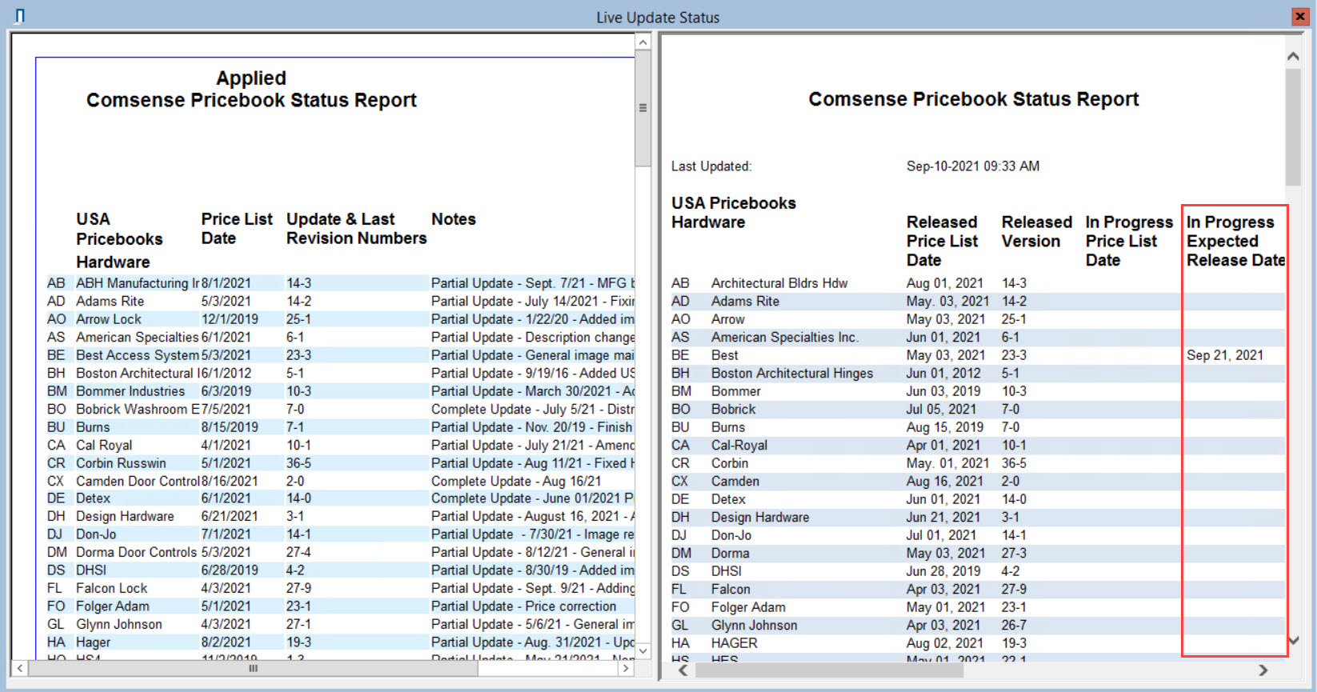Select 'American Specialties' in Applied report
1317x692 pixels.
[x=137, y=337]
